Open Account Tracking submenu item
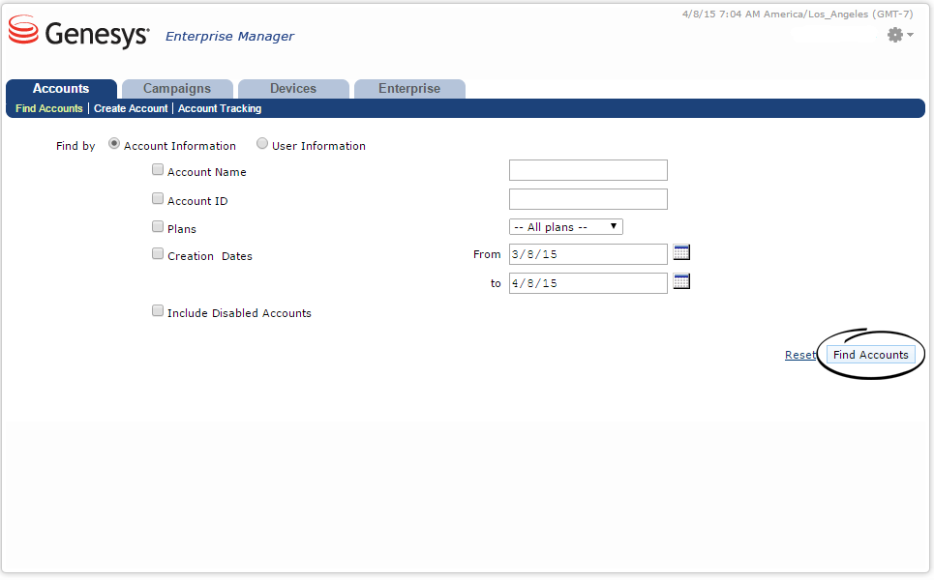The image size is (934, 580). pyautogui.click(x=220, y=109)
